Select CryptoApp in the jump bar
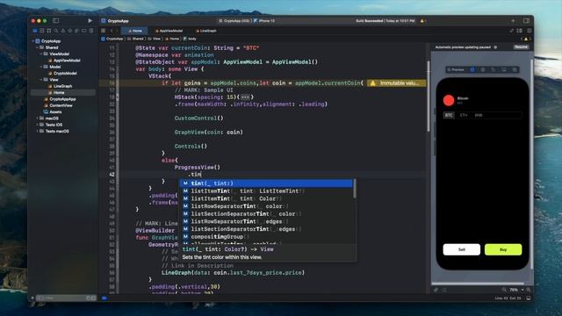Screen dimensions: 562x316 point(112,39)
